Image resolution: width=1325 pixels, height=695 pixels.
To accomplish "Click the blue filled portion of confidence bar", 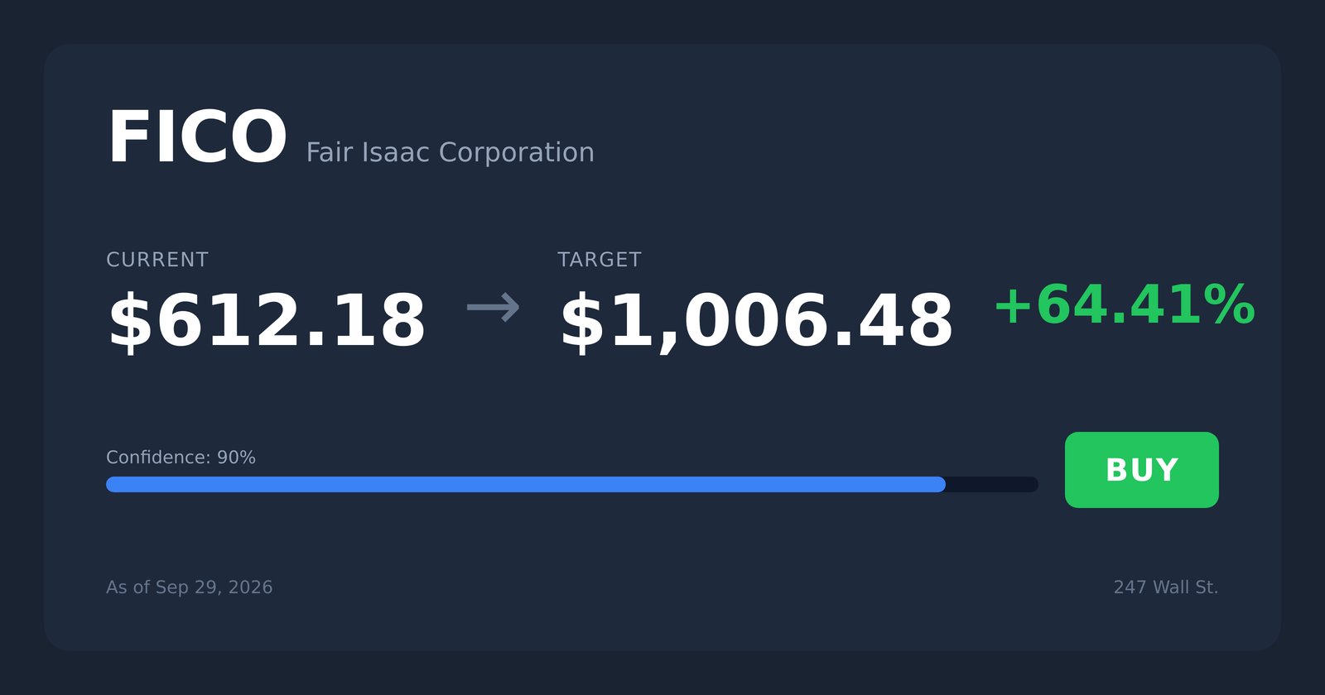I will 526,485.
